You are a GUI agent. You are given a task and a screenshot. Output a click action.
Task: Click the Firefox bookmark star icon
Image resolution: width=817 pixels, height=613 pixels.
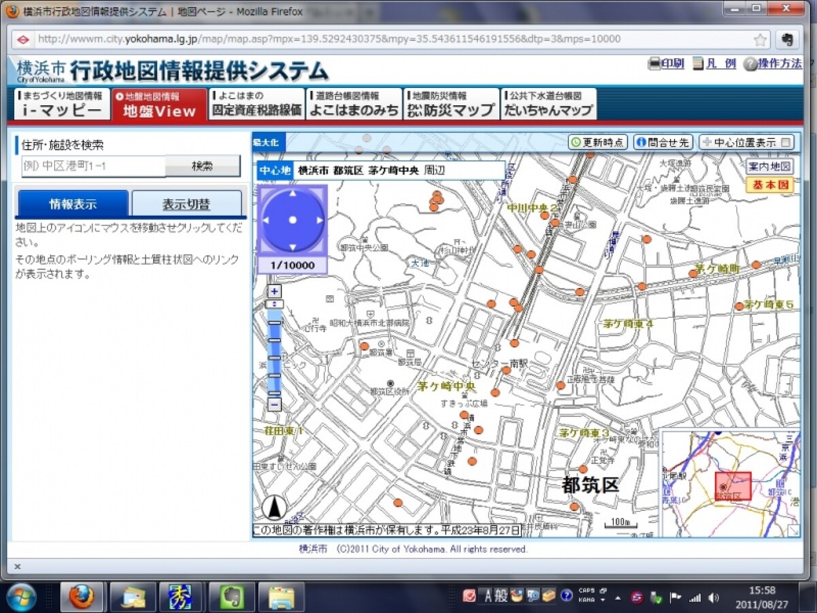pos(760,40)
